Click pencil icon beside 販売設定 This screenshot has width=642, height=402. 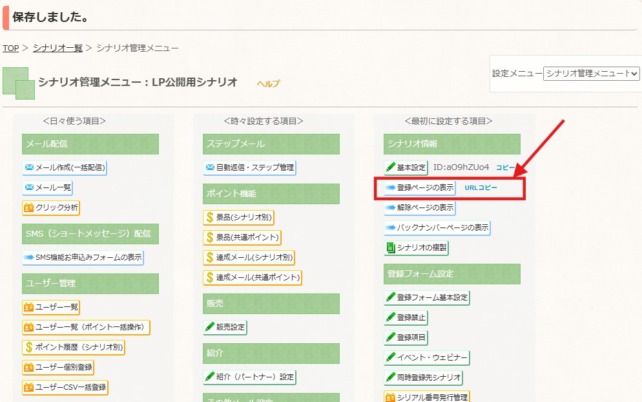210,327
